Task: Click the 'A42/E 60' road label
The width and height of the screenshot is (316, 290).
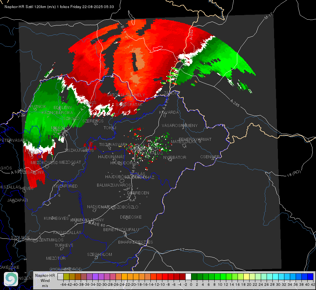Action: [x=97, y=224]
